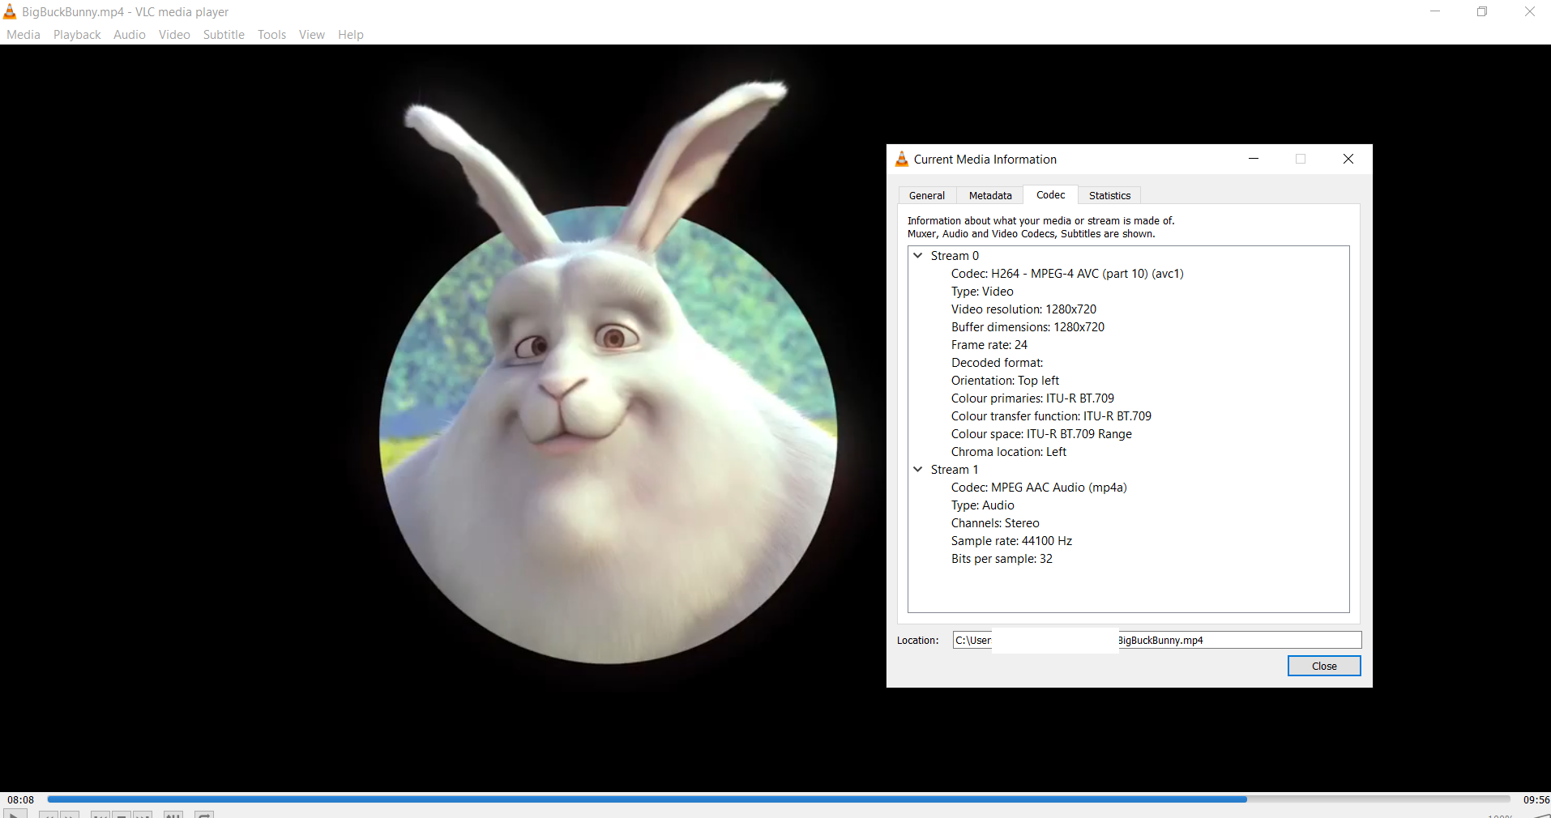Select the H264 codec row
Viewport: 1551px width, 818px height.
1067,274
